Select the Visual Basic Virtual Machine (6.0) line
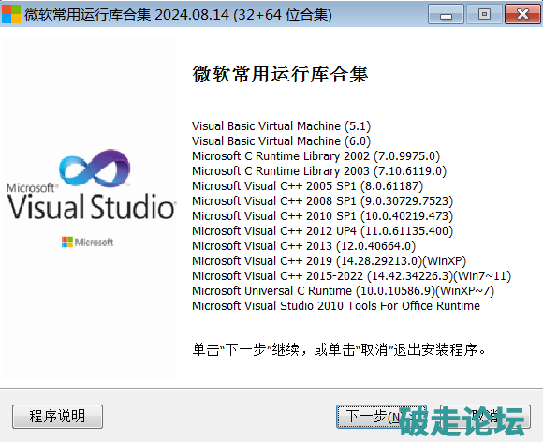 coord(281,141)
